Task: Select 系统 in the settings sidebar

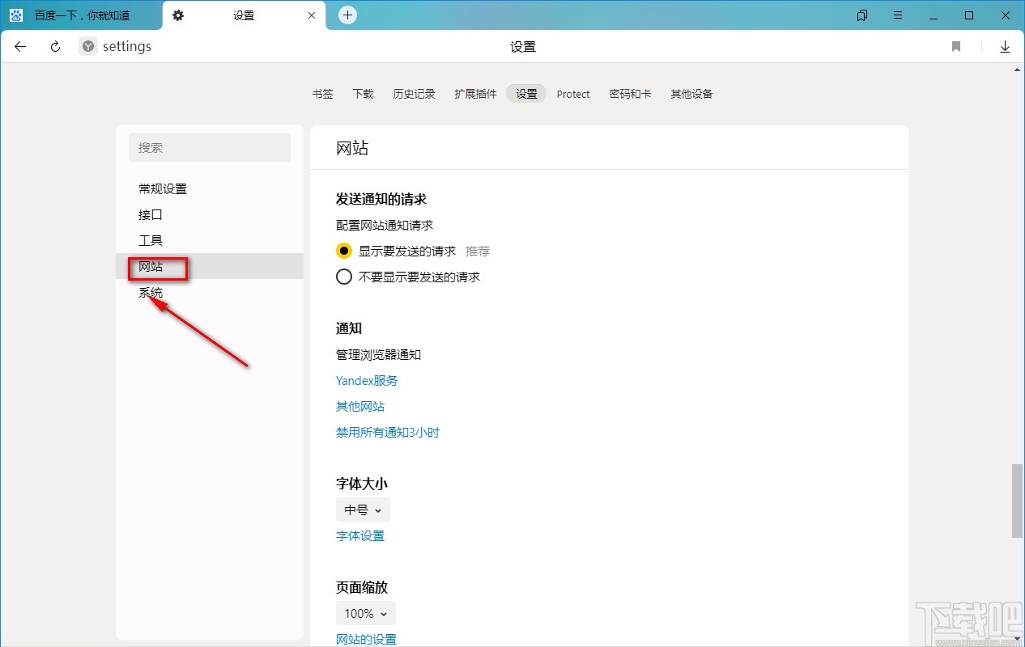Action: coord(151,292)
